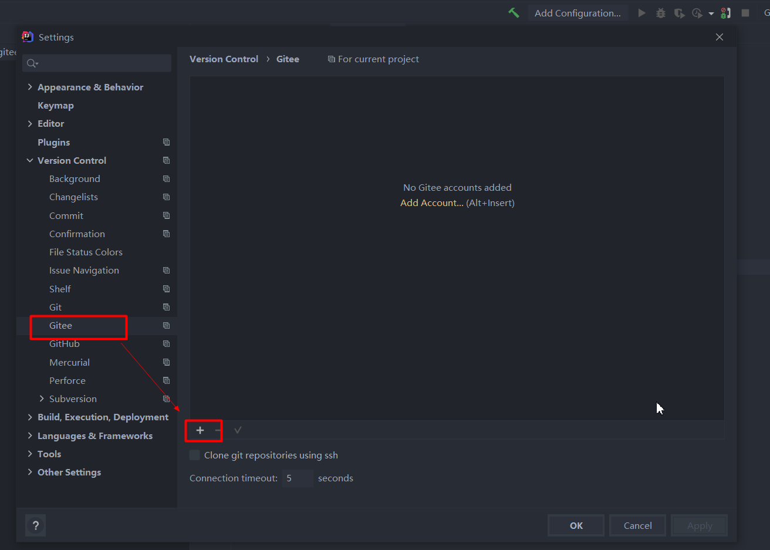Click the project-level icon beside Background
Viewport: 770px width, 550px height.
click(166, 178)
